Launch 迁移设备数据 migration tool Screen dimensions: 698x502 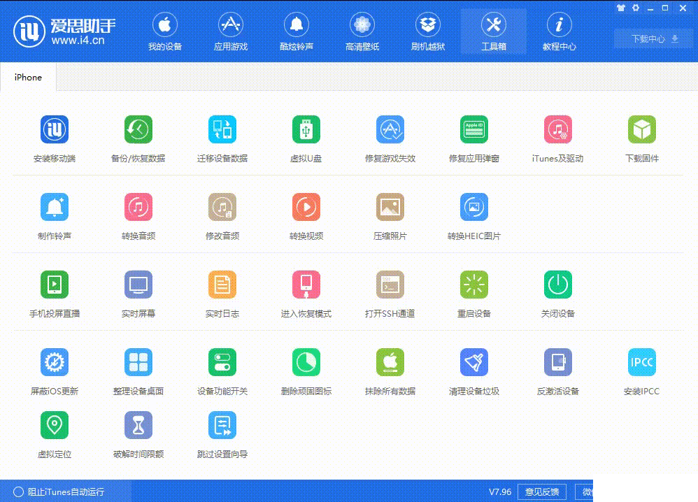(222, 129)
